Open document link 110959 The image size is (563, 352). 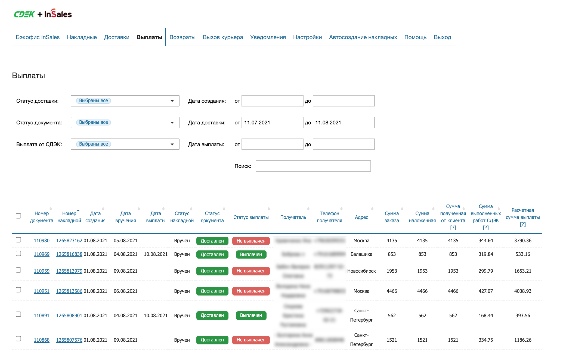coord(42,271)
